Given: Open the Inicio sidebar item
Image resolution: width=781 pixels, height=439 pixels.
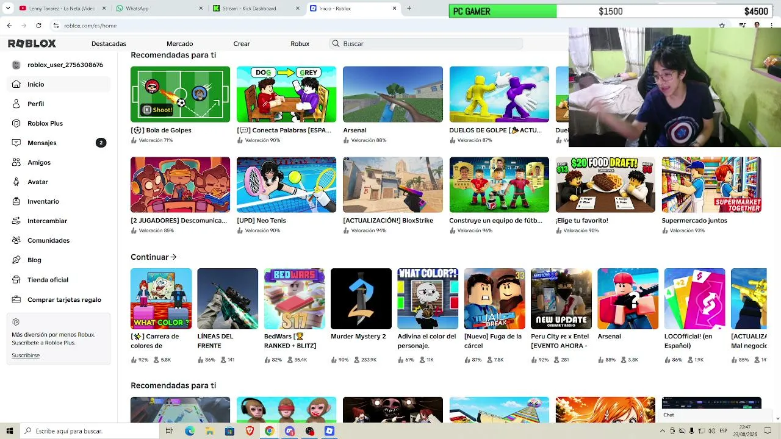Looking at the screenshot, I should (59, 84).
